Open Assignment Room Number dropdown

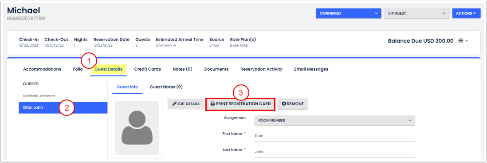point(335,120)
